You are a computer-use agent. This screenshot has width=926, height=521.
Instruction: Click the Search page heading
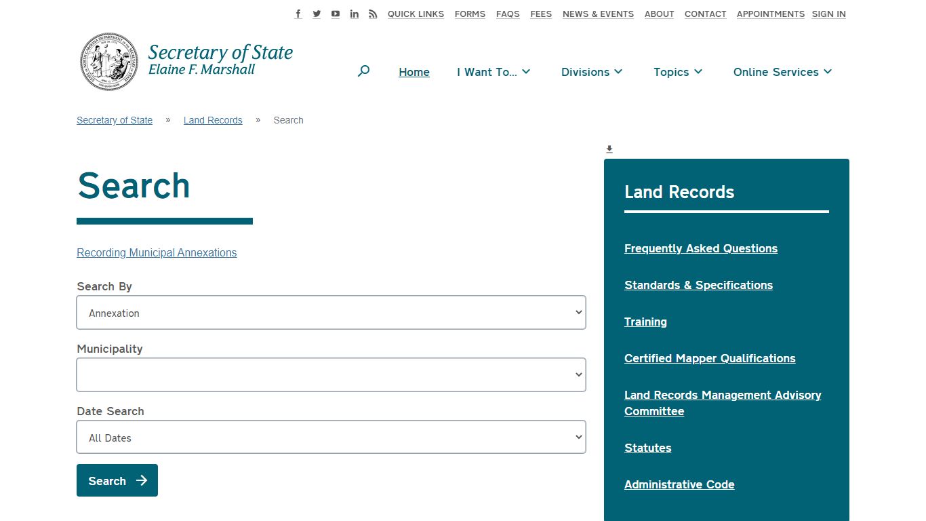coord(134,185)
